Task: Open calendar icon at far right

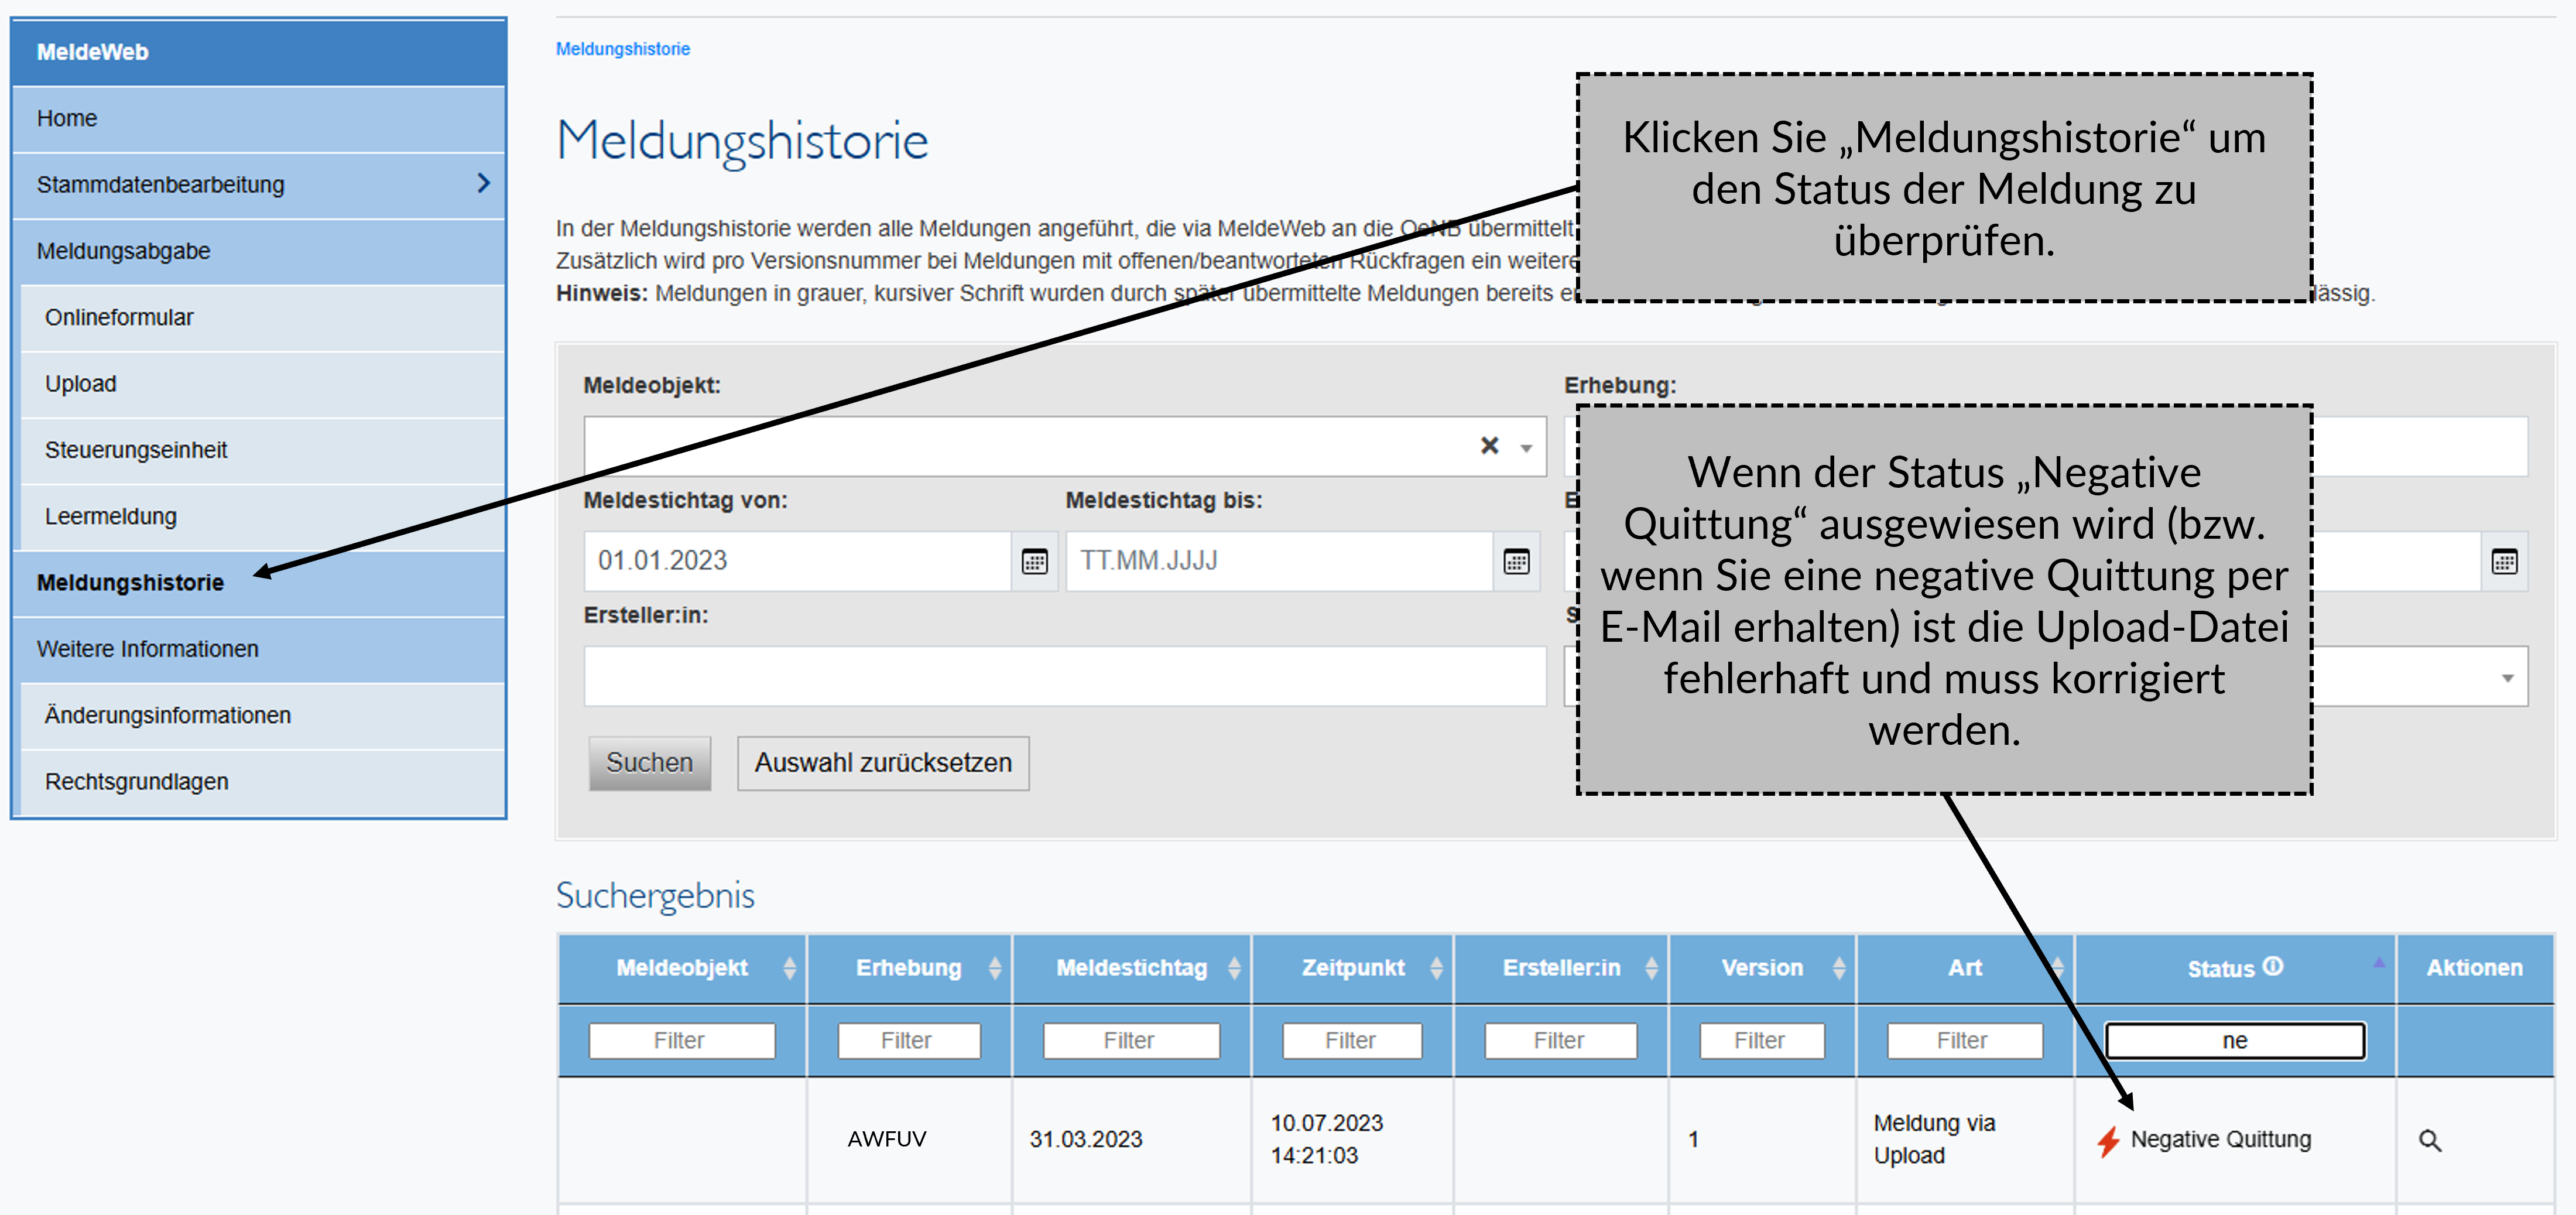Action: click(2504, 561)
